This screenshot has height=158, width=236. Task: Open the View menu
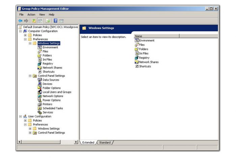[x=42, y=14]
